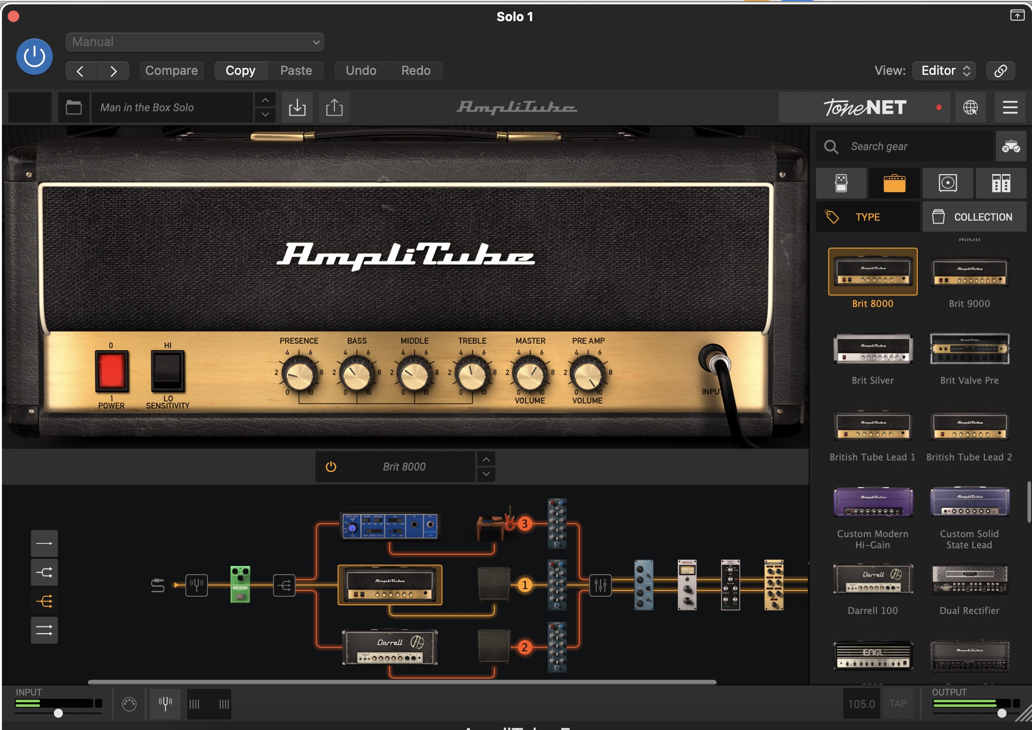The width and height of the screenshot is (1032, 730).
Task: Click the Paste button
Action: 296,71
